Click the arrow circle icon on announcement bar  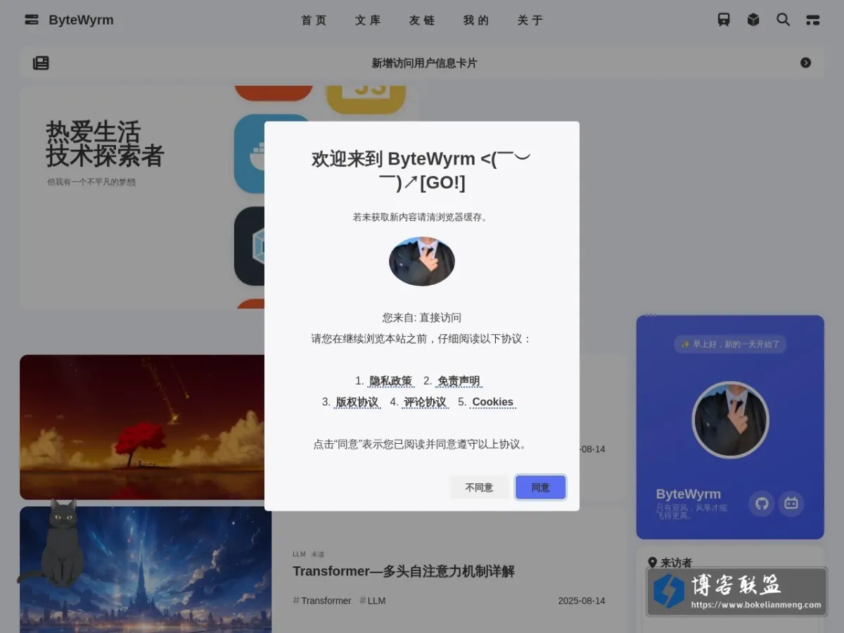(x=806, y=63)
